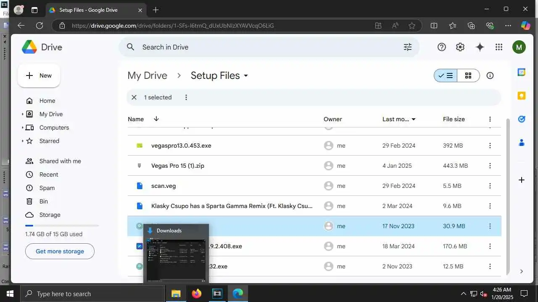Switch to list layout view
Image resolution: width=538 pixels, height=302 pixels.
point(446,75)
